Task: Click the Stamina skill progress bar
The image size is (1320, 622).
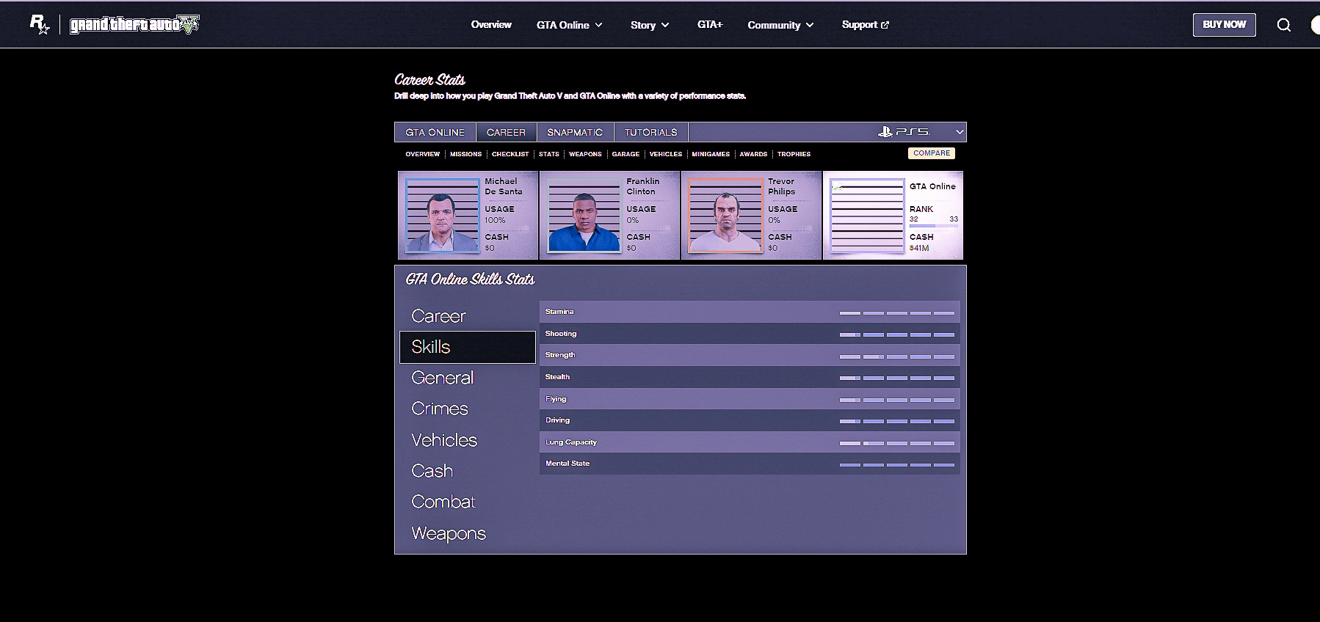Action: (x=896, y=312)
